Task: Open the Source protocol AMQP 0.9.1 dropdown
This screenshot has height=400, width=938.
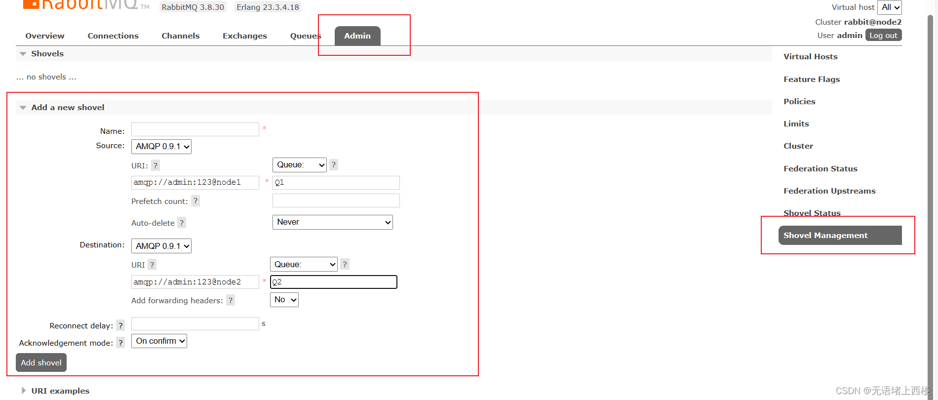Action: [x=161, y=147]
